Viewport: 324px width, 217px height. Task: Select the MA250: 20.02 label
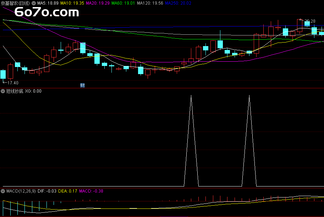(178, 3)
